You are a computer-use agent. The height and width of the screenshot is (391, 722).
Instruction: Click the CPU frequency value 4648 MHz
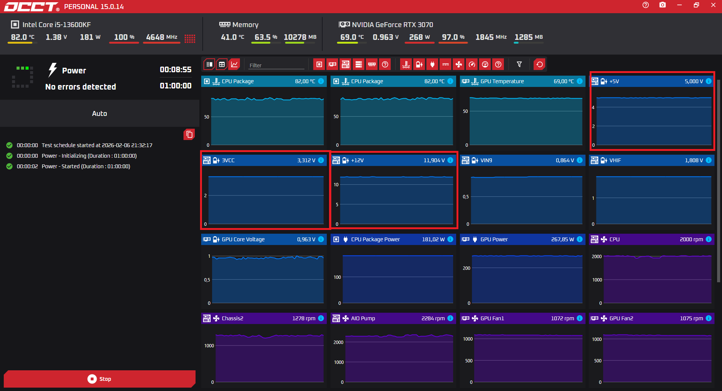162,37
